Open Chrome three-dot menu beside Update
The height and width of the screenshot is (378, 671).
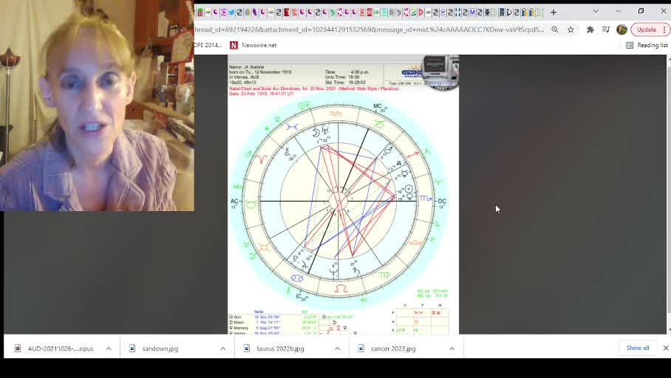tap(664, 30)
